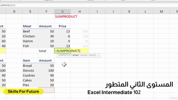Click the red SUMPRODUCT title cell

66,17
